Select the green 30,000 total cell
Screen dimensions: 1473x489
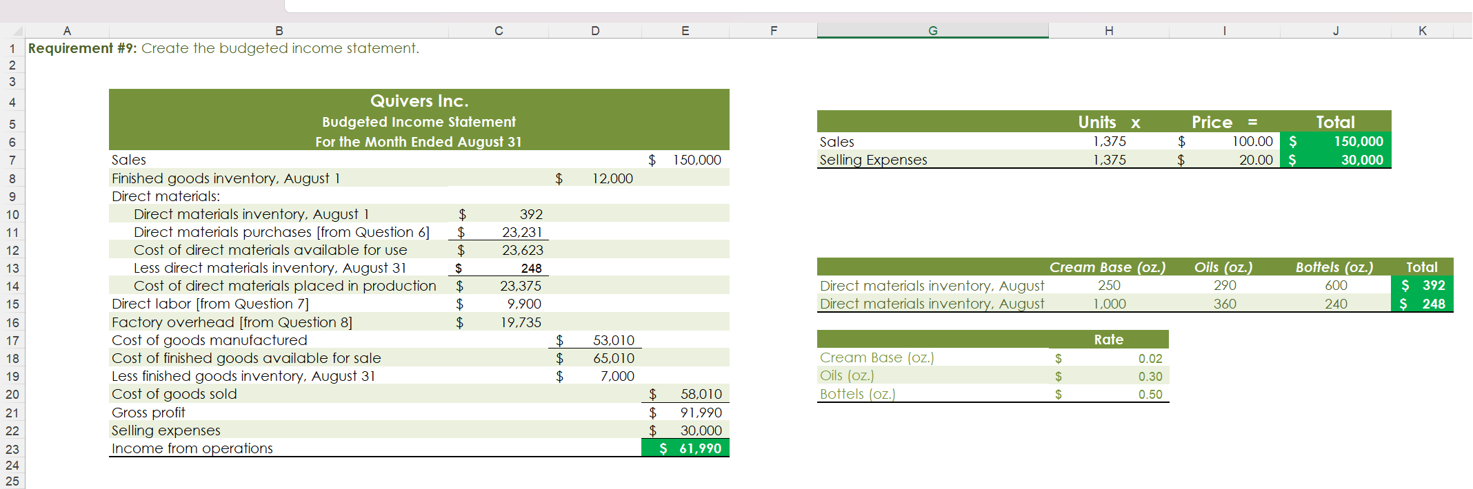pyautogui.click(x=1335, y=160)
